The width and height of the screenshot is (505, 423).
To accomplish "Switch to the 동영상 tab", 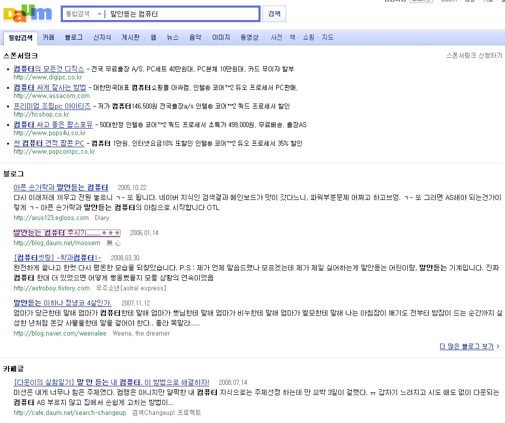I will 249,37.
